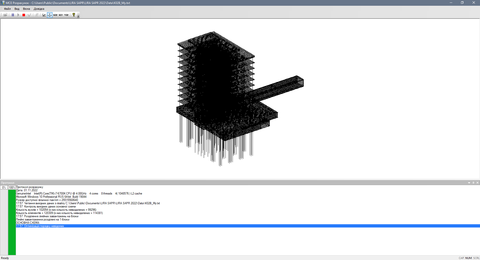Open the Вікна menu
Screen dimensions: 480x260
click(26, 9)
